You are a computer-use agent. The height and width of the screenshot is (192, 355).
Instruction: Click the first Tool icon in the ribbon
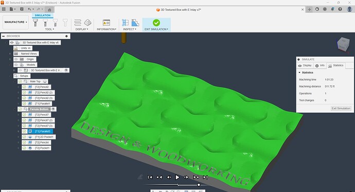coord(35,23)
